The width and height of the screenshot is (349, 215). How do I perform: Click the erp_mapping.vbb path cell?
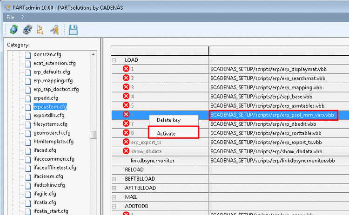[279, 87]
